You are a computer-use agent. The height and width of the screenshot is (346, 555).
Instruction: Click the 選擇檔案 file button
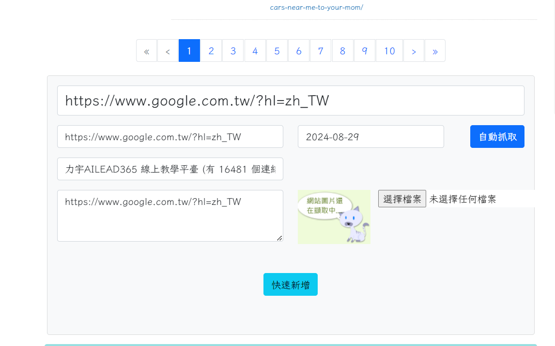pyautogui.click(x=402, y=199)
